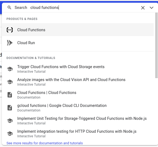Click the document icon beside gcloud functions
This screenshot has width=158, height=147.
(10, 108)
